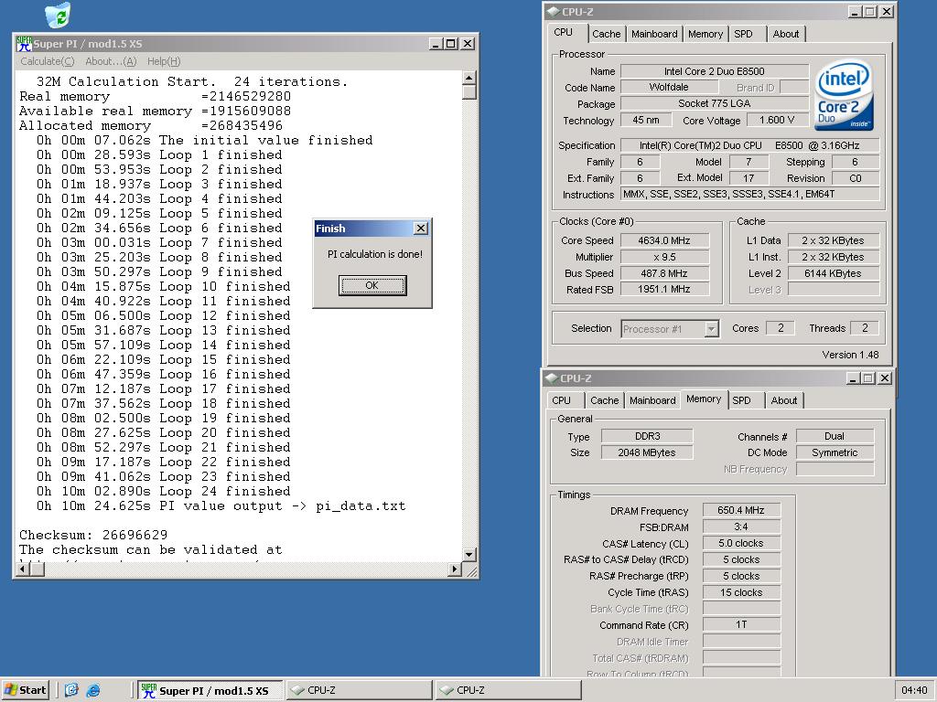The image size is (937, 702).
Task: Open the Recycle Bin desktop icon
Action: pos(58,15)
